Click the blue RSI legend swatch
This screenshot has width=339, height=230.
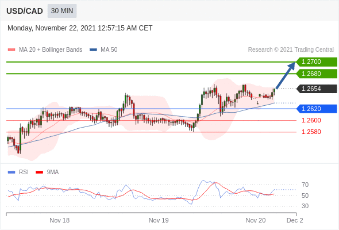11,172
